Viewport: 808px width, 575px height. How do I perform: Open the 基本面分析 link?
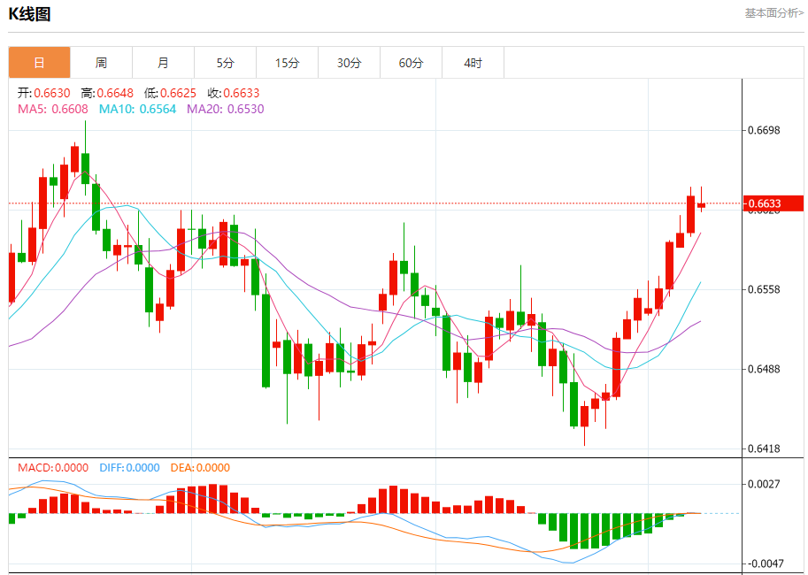[x=773, y=13]
